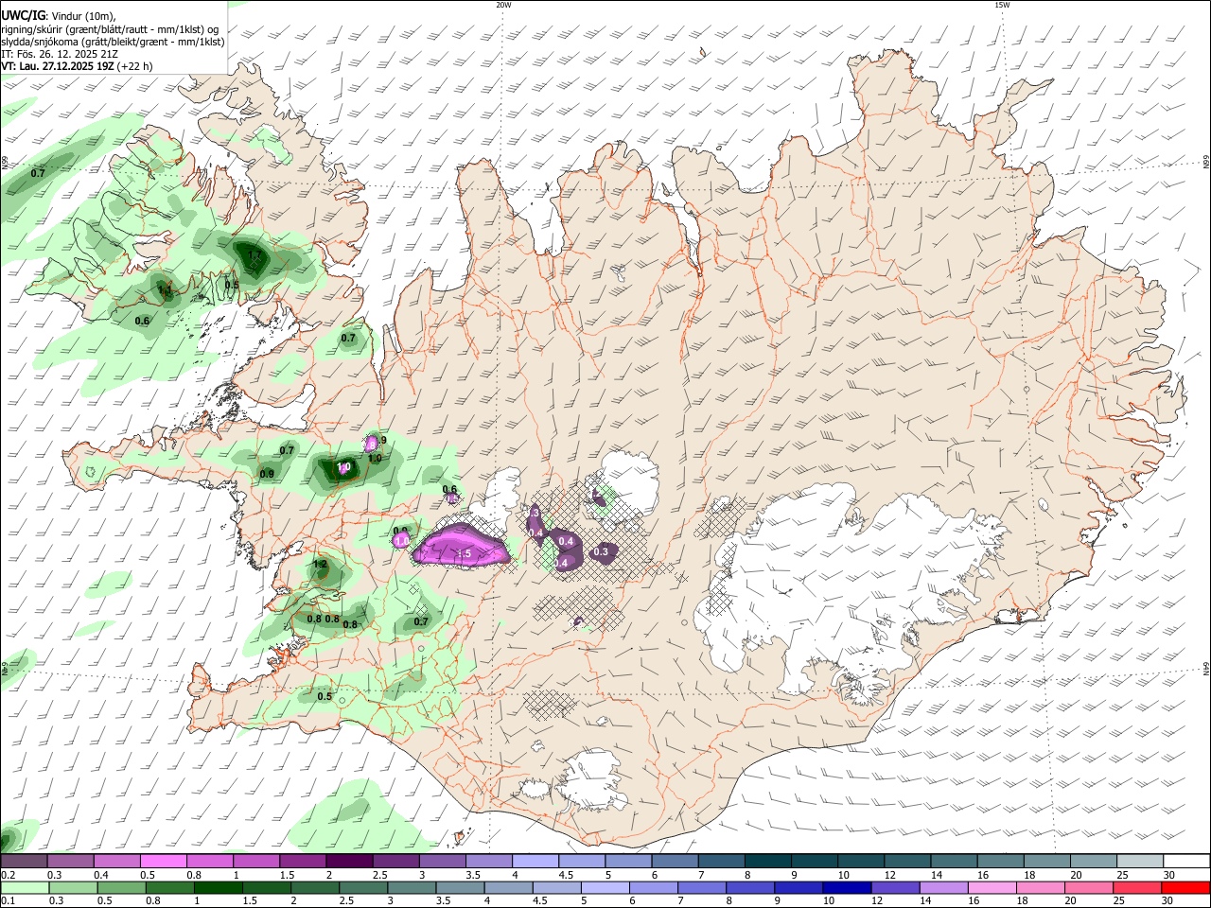Click the '0.2' label in the snow legend
The height and width of the screenshot is (908, 1211).
(x=8, y=875)
